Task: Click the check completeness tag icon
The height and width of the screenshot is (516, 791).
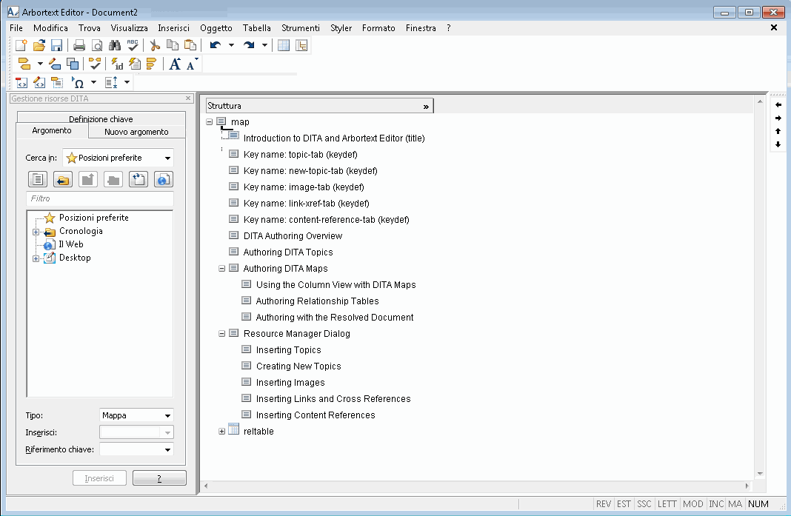Action: 95,64
